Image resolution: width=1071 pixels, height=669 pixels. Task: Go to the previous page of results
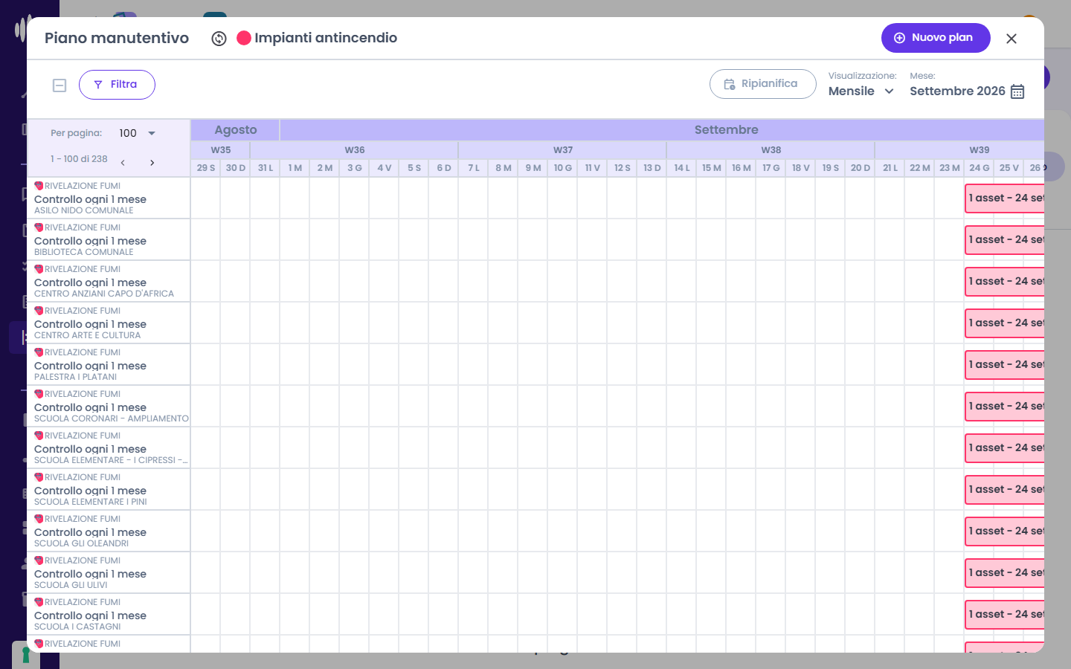[123, 163]
